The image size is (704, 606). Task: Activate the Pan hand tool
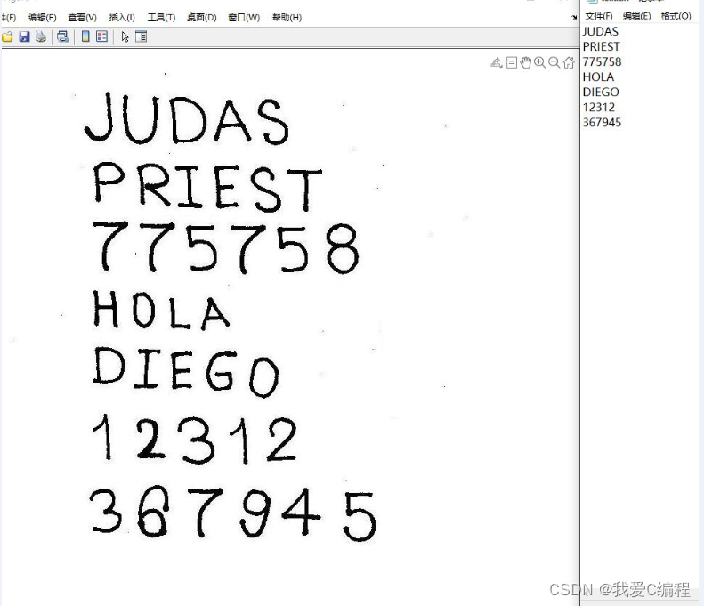coord(526,62)
